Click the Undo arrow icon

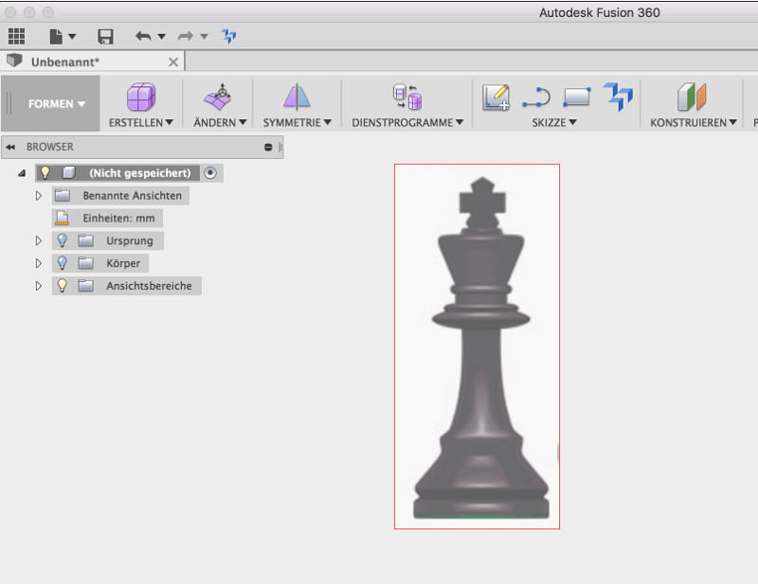tap(143, 36)
